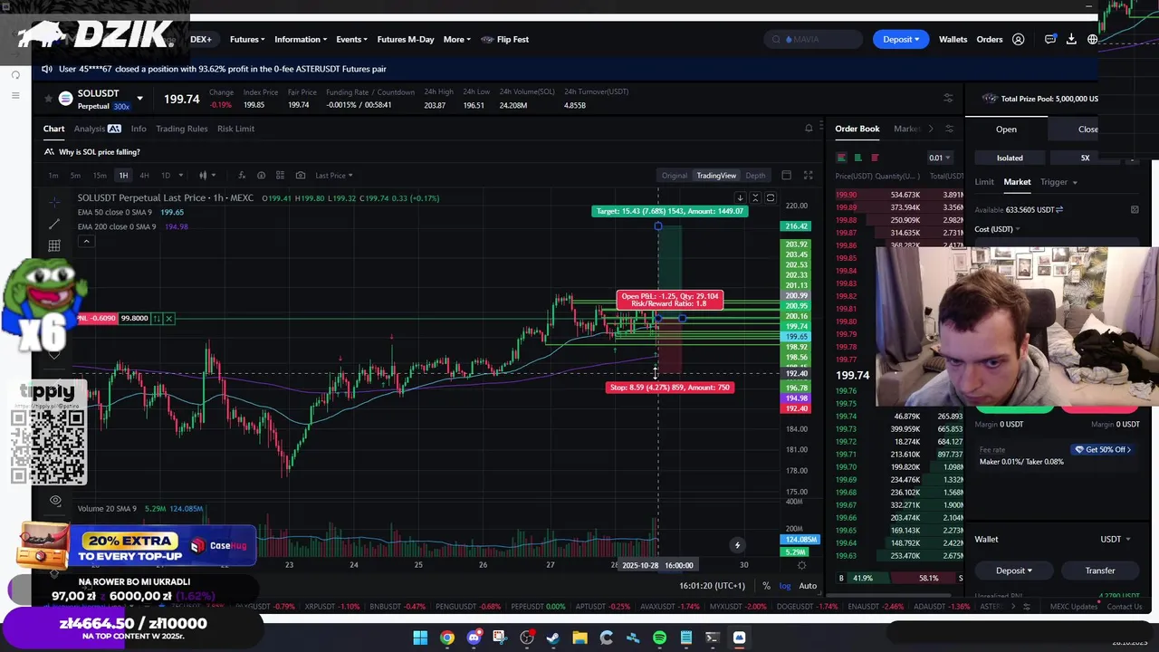
Task: Click the download app icon in header
Action: pos(1071,39)
